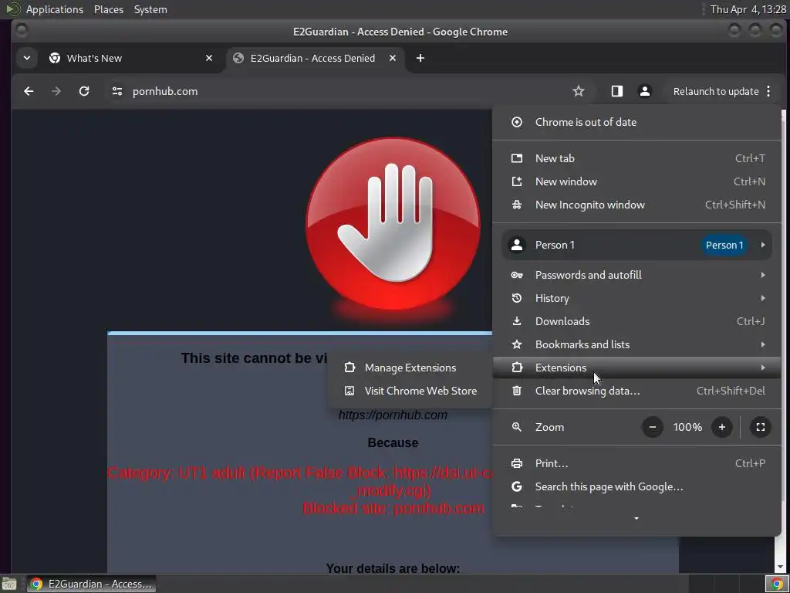Select the E2Guardian - Access Denied tab
790x593 pixels.
316,58
